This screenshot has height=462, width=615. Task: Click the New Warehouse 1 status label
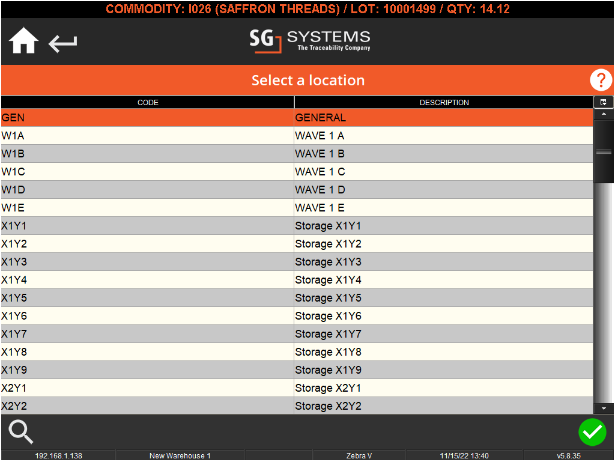(180, 455)
